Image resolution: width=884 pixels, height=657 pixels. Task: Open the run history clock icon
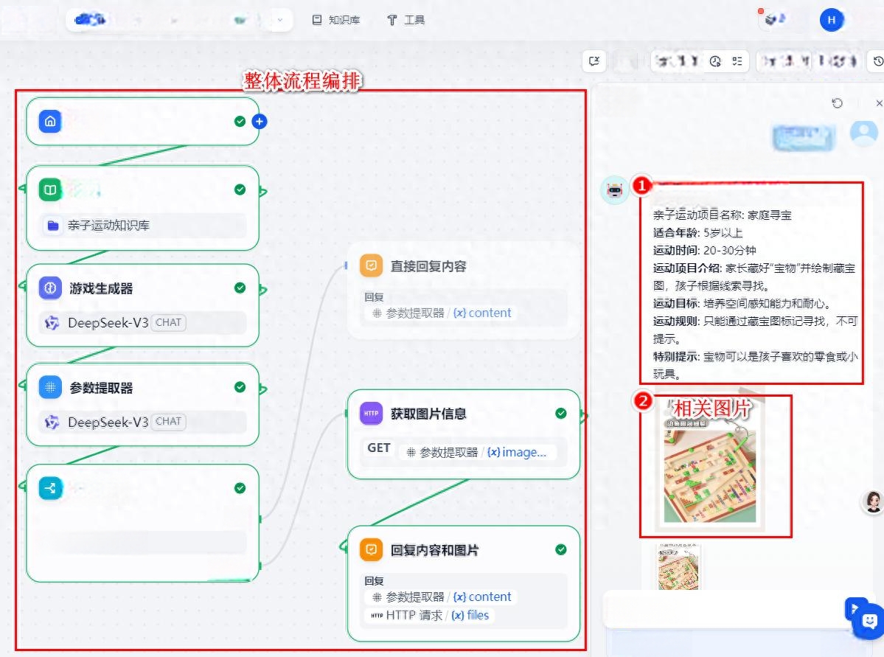coord(715,61)
